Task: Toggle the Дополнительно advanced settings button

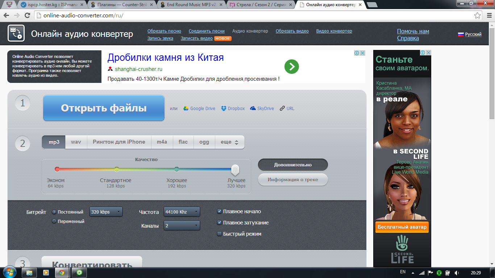Action: 293,165
